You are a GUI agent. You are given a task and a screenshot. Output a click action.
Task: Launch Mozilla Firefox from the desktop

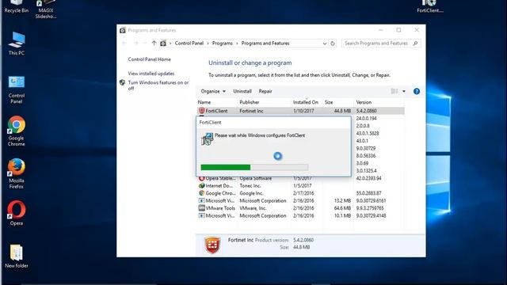(16, 173)
